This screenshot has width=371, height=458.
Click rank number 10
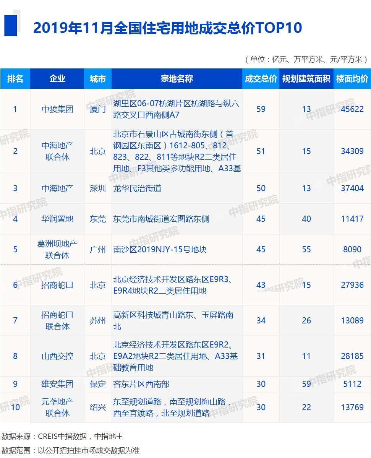(x=15, y=407)
